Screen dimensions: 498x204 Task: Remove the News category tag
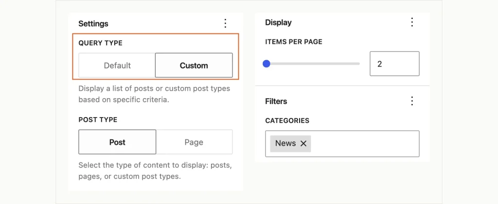[x=303, y=143]
